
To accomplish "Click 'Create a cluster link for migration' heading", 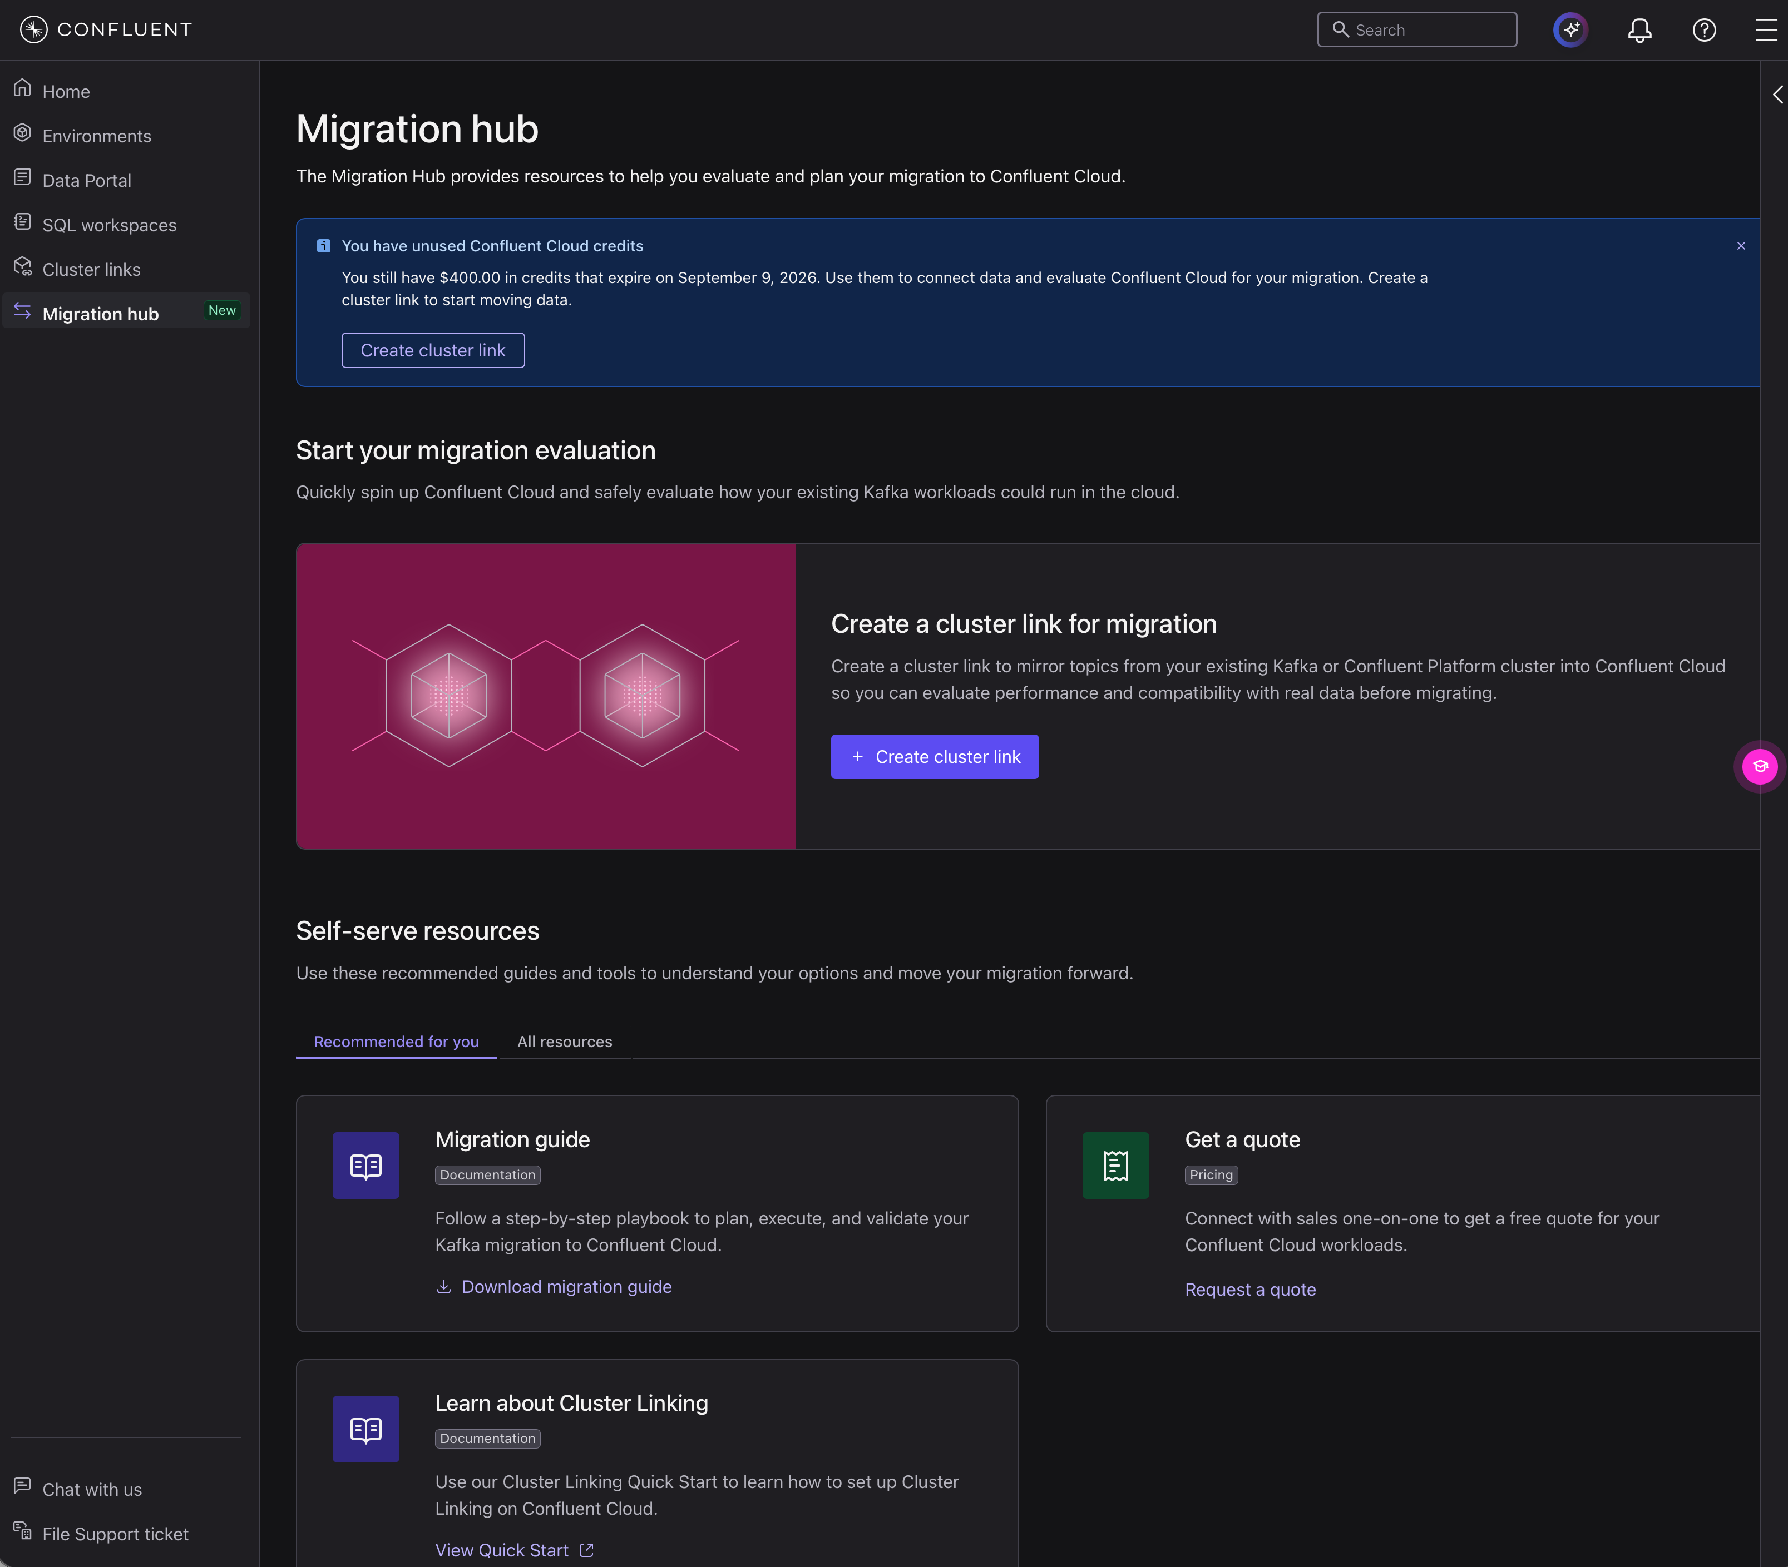I will pos(1024,623).
